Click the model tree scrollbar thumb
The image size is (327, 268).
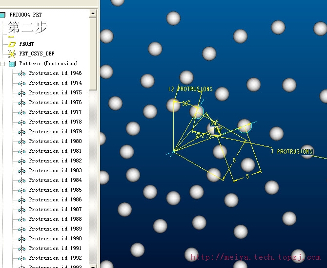coord(93,54)
